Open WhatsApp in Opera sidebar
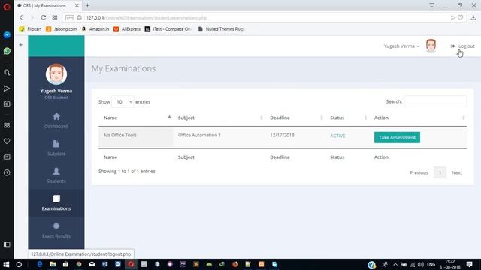 pos(7,51)
